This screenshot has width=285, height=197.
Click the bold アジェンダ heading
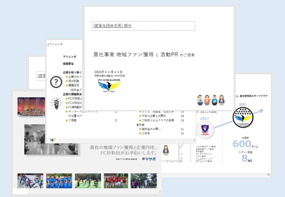[69, 57]
